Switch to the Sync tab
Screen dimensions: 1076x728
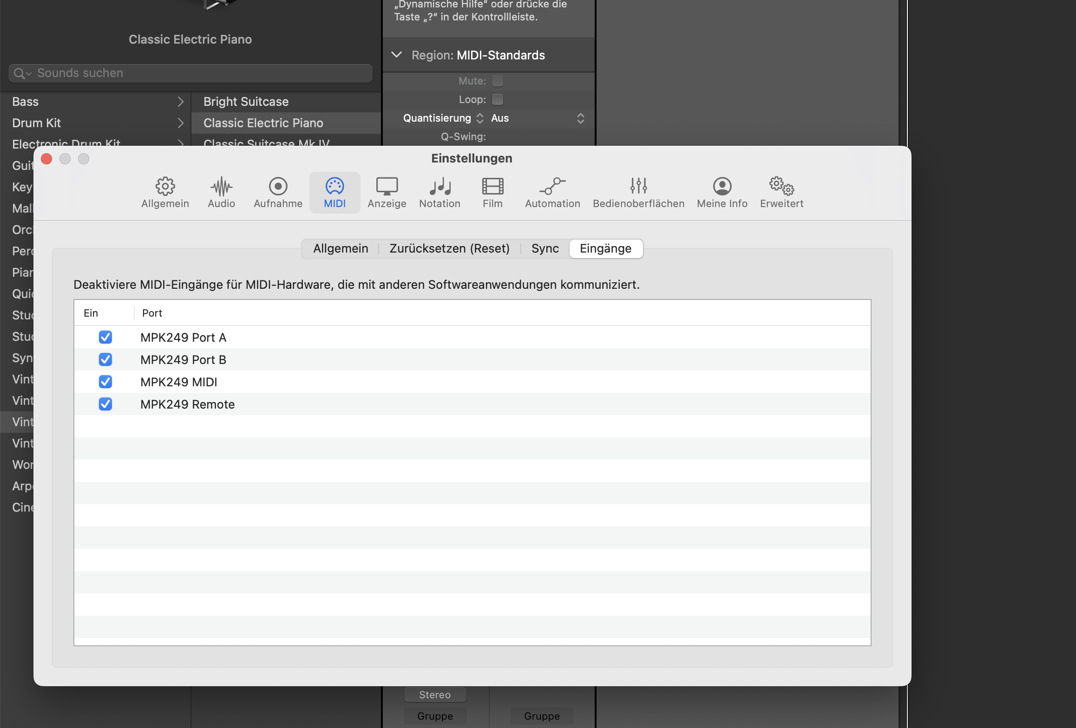coord(545,248)
